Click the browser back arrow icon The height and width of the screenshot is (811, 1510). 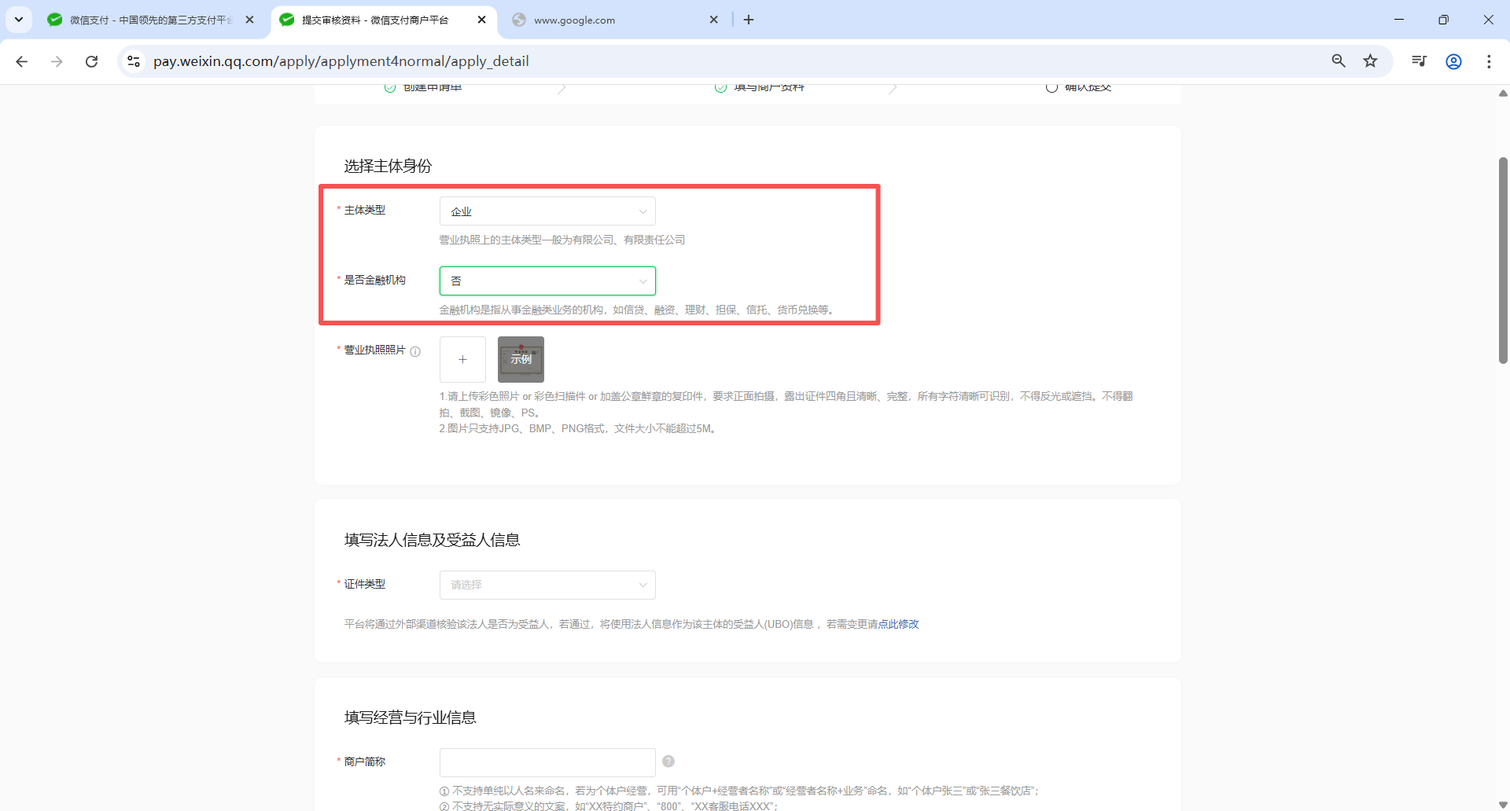pyautogui.click(x=22, y=61)
